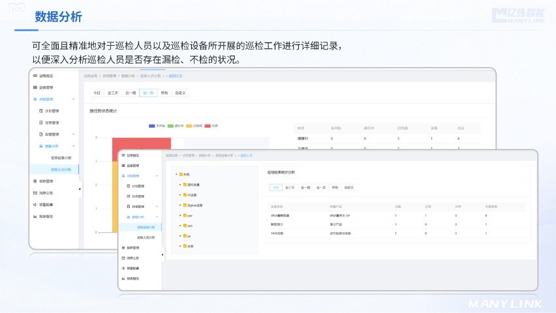Select 近三天 range in back window

(x=113, y=93)
